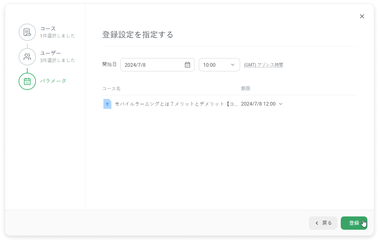379x242 pixels.
Task: Click the コース名 column header
Action: (111, 89)
